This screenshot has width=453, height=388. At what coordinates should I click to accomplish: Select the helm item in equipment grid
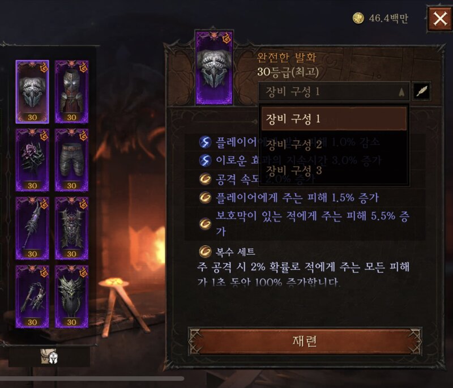pos(32,92)
